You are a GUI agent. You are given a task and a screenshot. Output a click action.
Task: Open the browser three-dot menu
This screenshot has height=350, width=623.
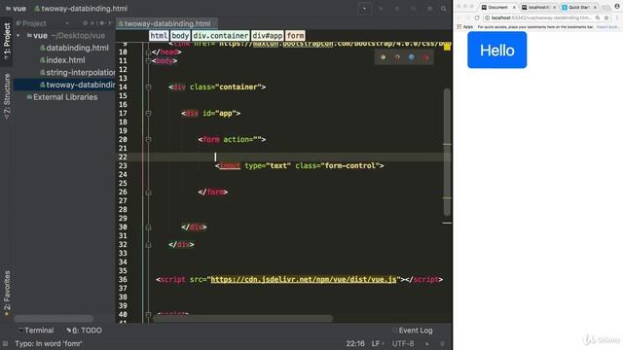point(617,17)
